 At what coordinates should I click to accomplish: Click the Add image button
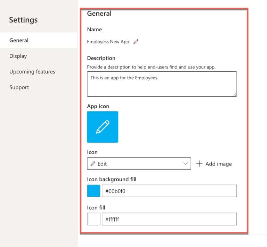point(214,164)
